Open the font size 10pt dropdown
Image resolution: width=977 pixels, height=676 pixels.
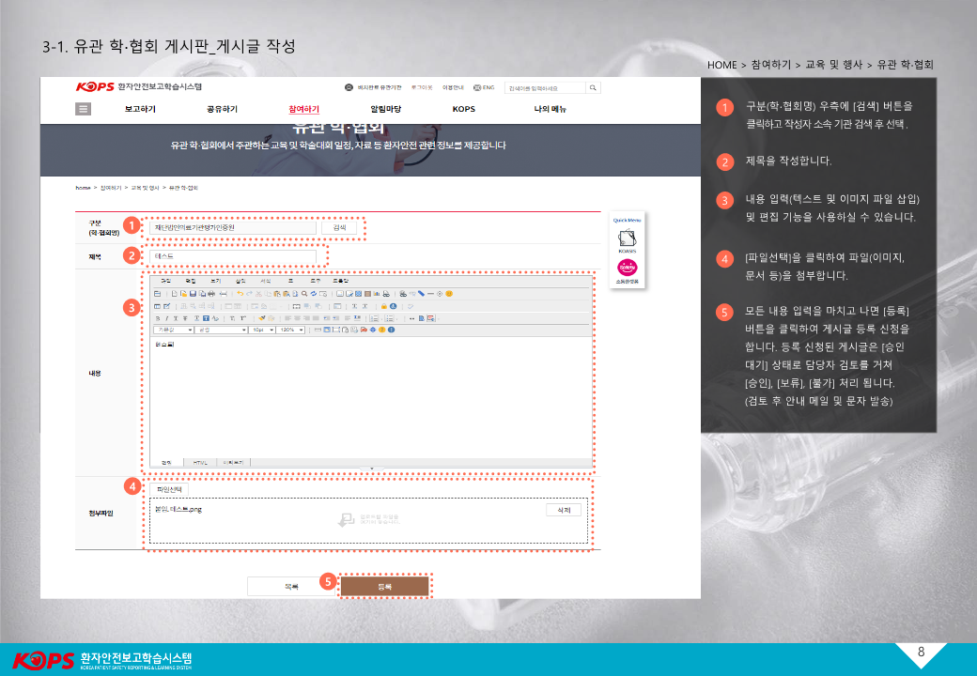coord(260,330)
